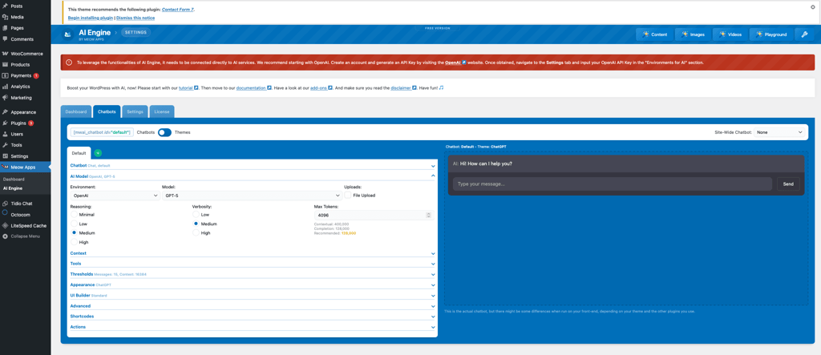Switch to the License tab
The width and height of the screenshot is (821, 355).
(162, 111)
